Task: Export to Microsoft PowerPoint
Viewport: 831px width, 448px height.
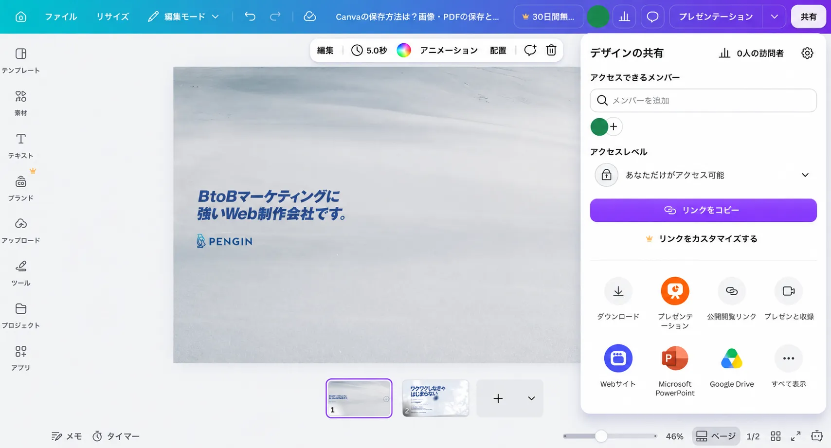Action: (x=675, y=371)
